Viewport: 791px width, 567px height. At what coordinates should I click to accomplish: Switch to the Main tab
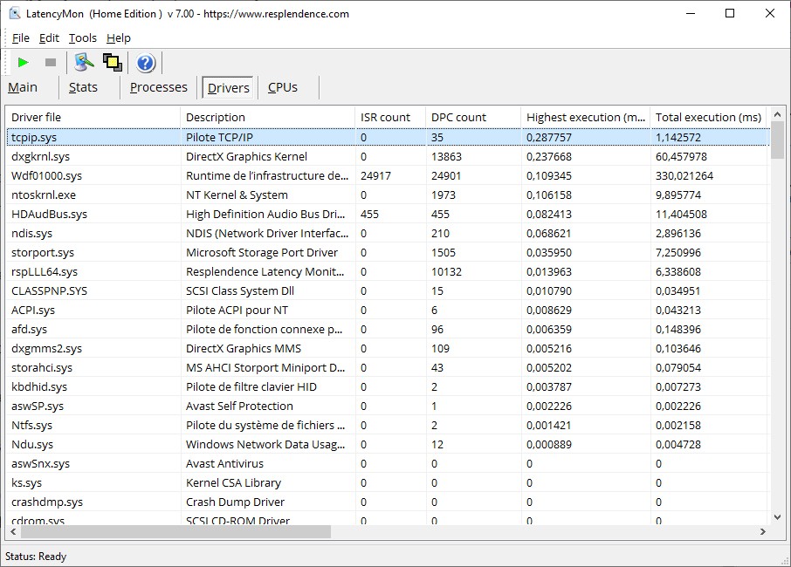pos(23,87)
